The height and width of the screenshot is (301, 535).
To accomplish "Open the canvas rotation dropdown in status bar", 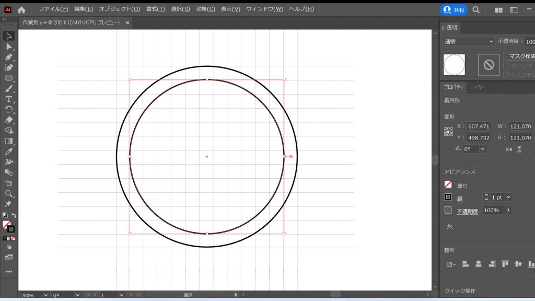I will click(x=77, y=295).
